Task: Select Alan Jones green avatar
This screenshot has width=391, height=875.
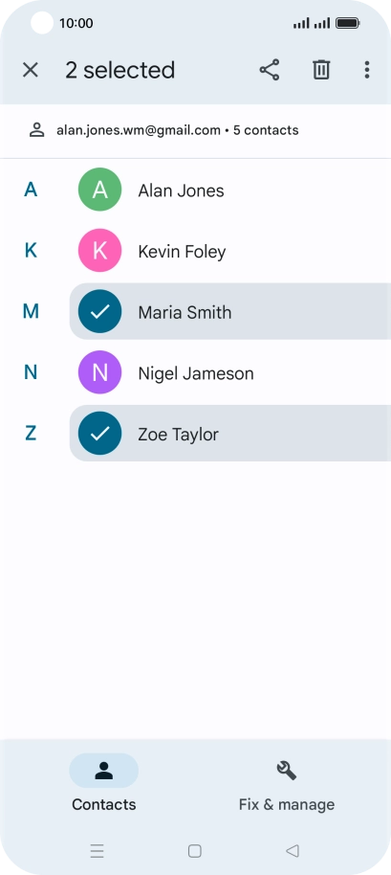Action: (x=99, y=190)
